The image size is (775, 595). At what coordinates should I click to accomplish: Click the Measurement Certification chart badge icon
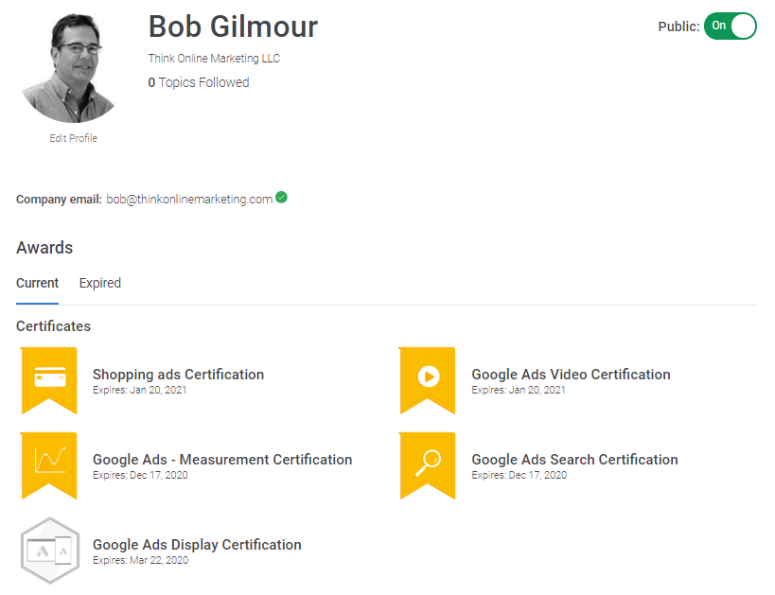pyautogui.click(x=49, y=462)
